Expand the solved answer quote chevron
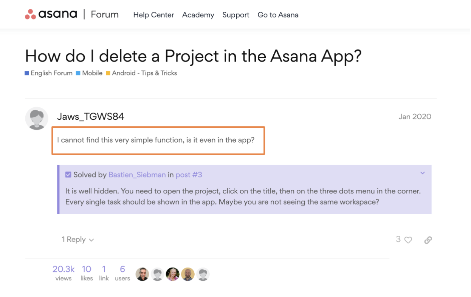The width and height of the screenshot is (471, 297). pos(423,173)
